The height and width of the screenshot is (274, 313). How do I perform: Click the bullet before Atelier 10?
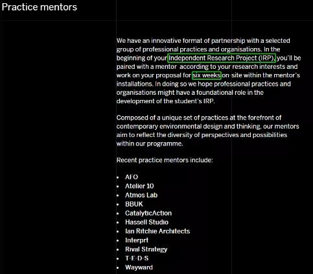[118, 186]
